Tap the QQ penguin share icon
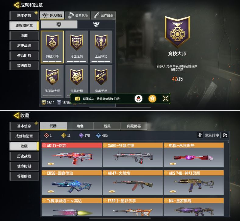The height and width of the screenshot is (221, 240). click(x=138, y=99)
